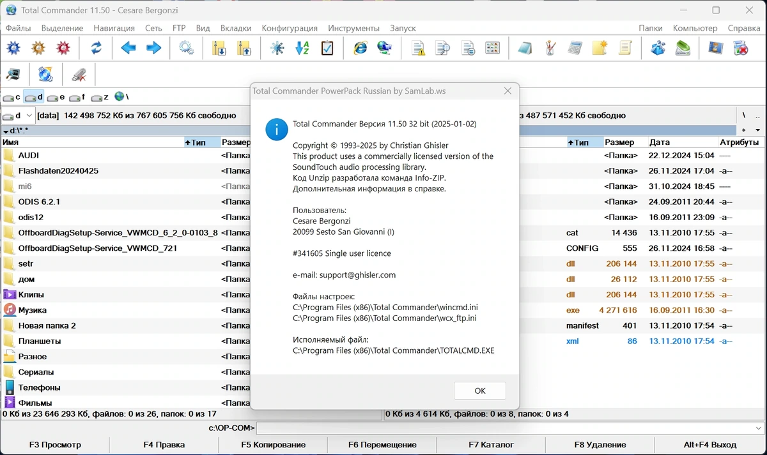The height and width of the screenshot is (455, 767).
Task: Go forward with the blue right arrow
Action: (x=153, y=48)
